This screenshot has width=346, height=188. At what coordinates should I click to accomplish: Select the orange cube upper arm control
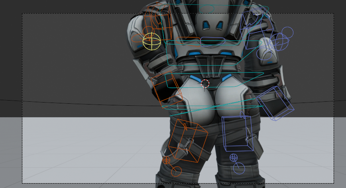click(x=158, y=23)
